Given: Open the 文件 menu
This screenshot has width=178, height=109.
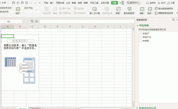Looking at the screenshot, I should (x=4, y=3).
